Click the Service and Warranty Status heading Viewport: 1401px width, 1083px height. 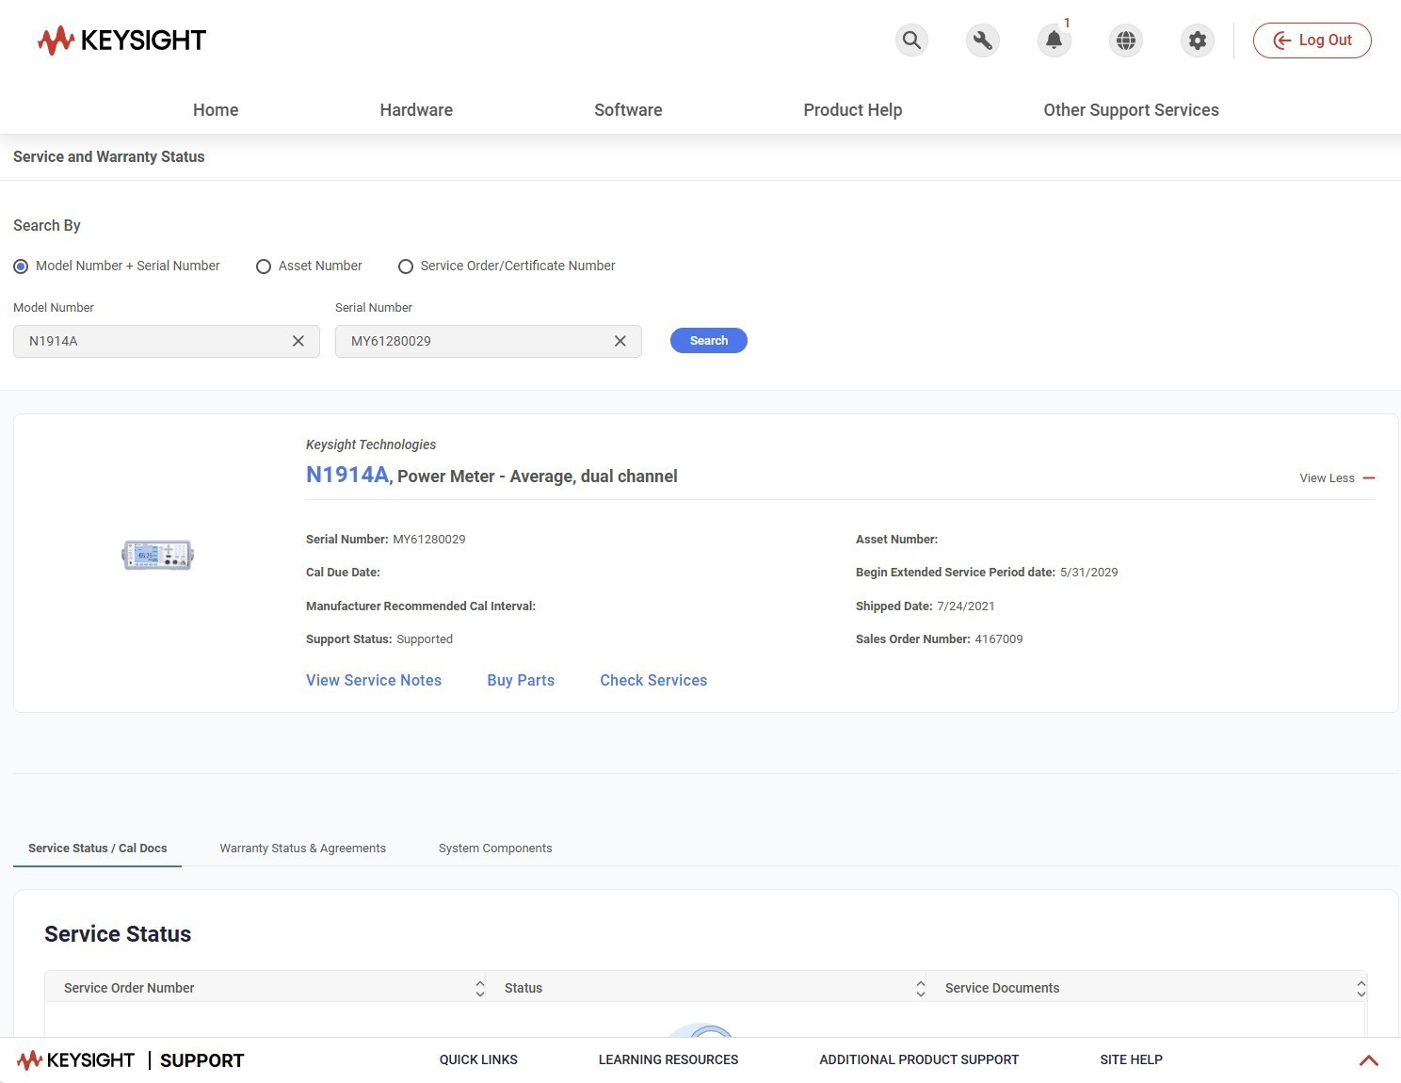109,157
